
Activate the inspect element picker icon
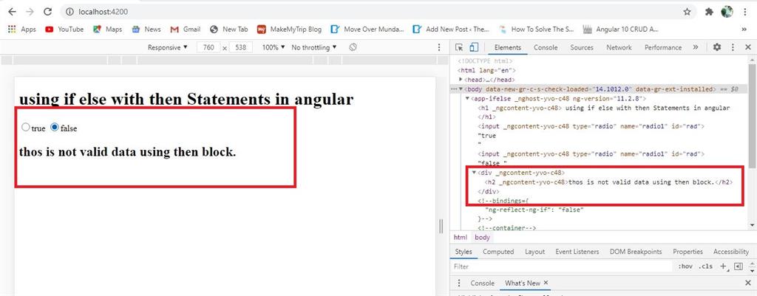(458, 47)
